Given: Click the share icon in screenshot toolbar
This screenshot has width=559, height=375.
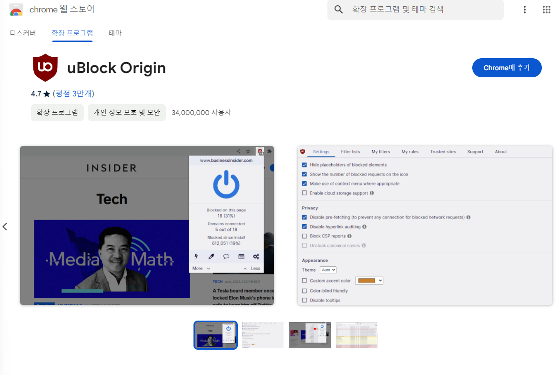Looking at the screenshot, I should [x=238, y=151].
